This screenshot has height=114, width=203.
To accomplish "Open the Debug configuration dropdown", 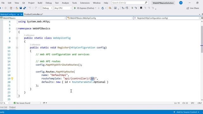I will pos(47,8).
